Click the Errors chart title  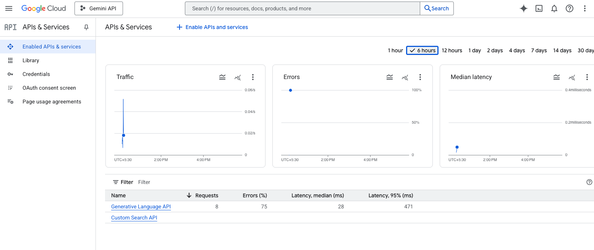click(291, 77)
